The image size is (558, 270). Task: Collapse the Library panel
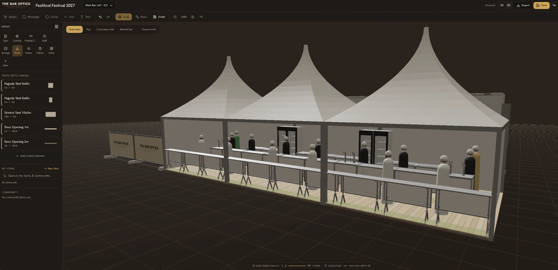pos(57,26)
